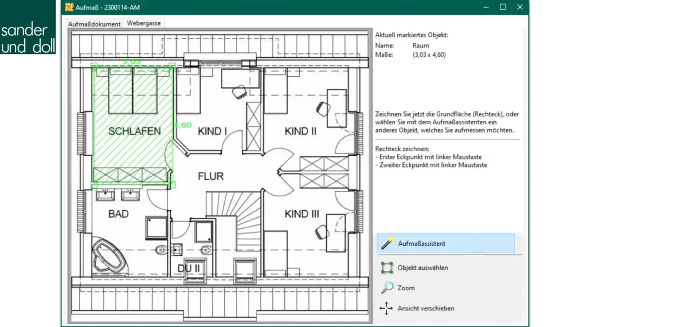Click the FLUR label on the floor plan
This screenshot has width=697, height=327.
[x=211, y=176]
